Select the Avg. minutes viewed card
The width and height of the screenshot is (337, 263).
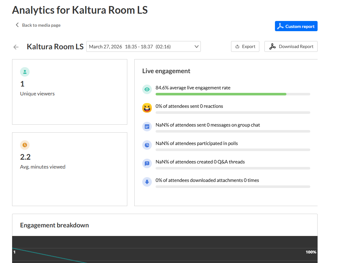(69, 169)
